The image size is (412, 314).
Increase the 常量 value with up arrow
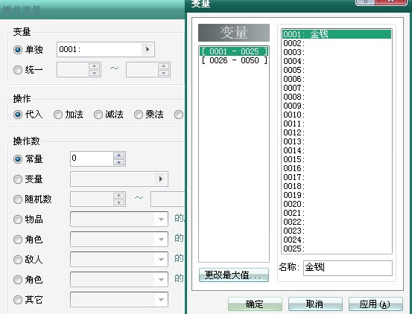tap(118, 156)
